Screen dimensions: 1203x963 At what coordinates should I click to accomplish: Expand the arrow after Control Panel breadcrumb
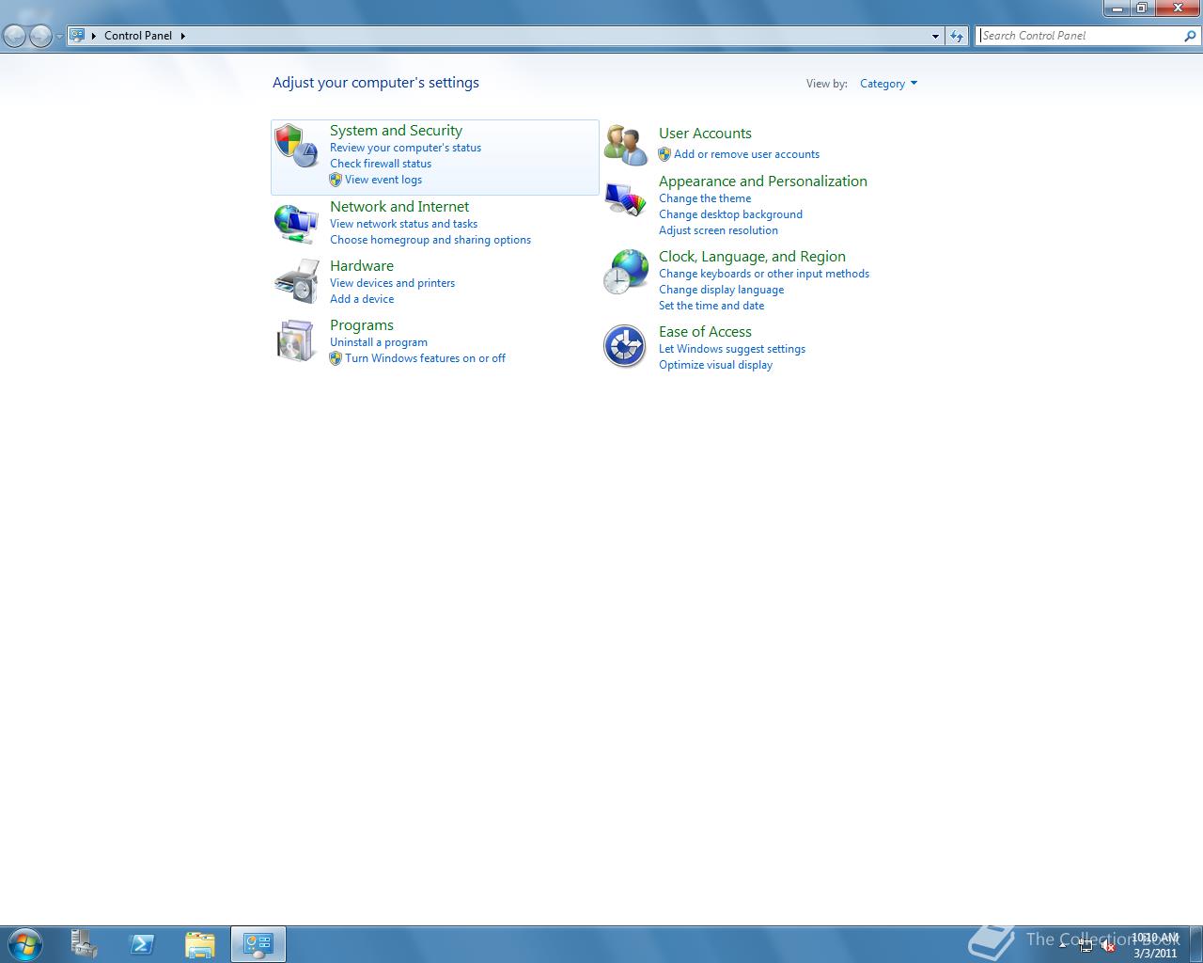[182, 36]
